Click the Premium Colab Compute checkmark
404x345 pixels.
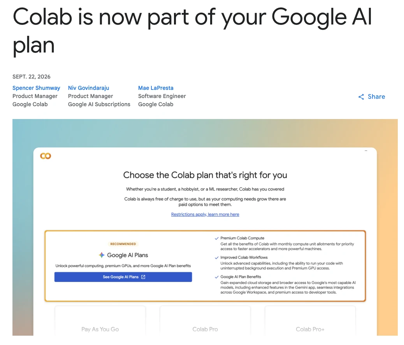(217, 238)
